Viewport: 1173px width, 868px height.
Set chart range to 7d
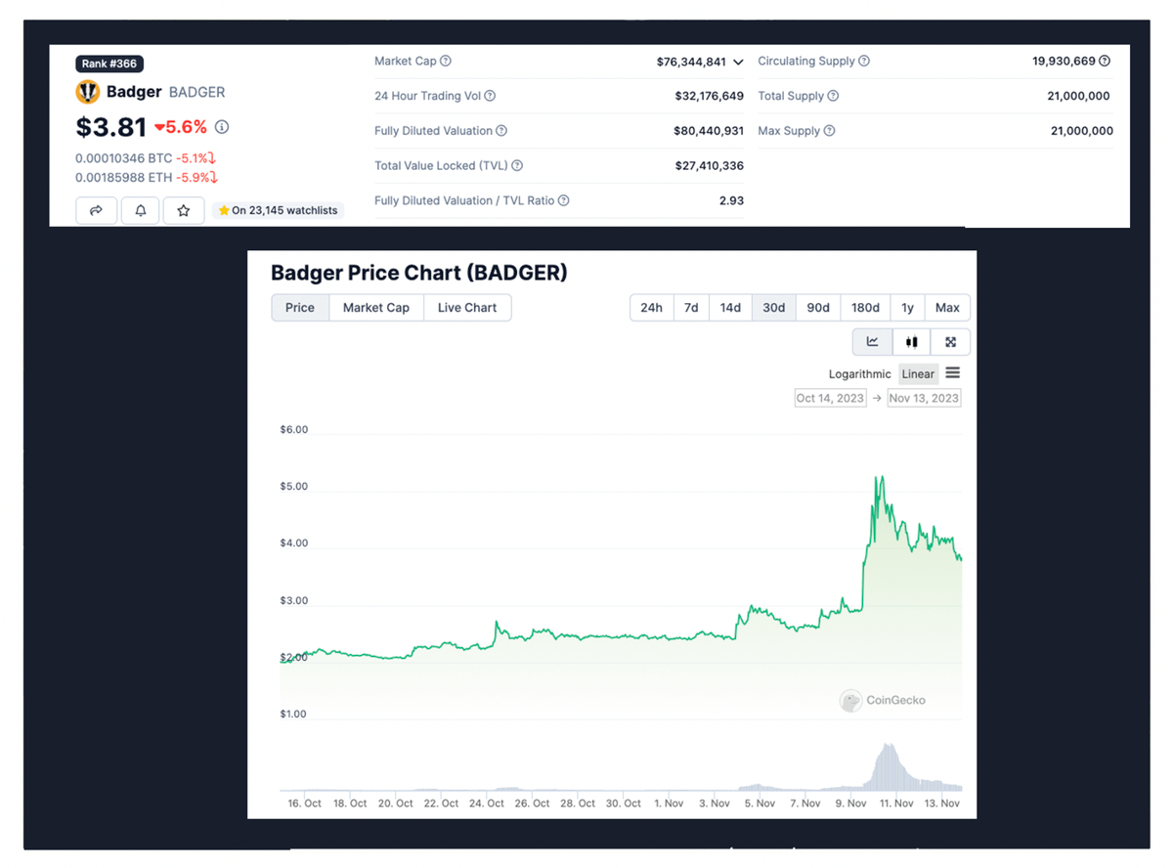point(691,308)
